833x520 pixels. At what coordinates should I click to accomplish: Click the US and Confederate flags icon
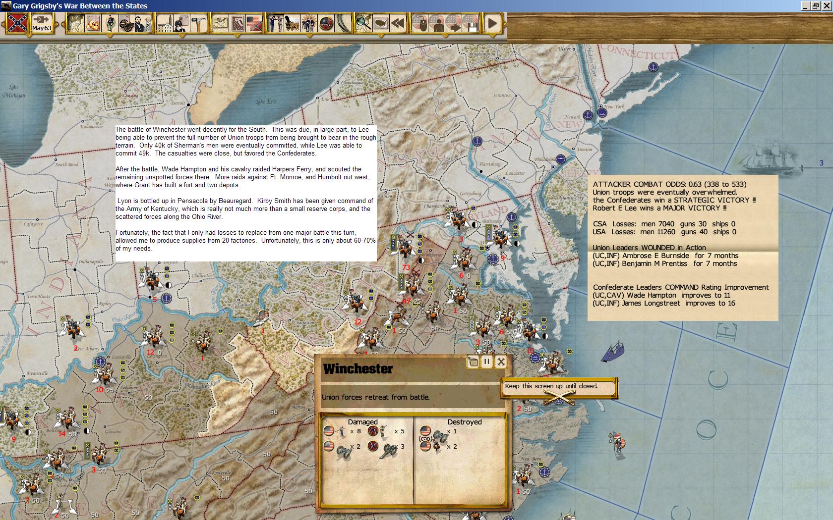[x=254, y=23]
